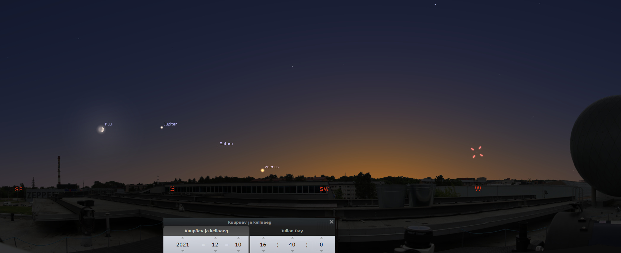The height and width of the screenshot is (253, 621).
Task: Open the Kuupäev ja kellaaeg tab
Action: click(206, 231)
